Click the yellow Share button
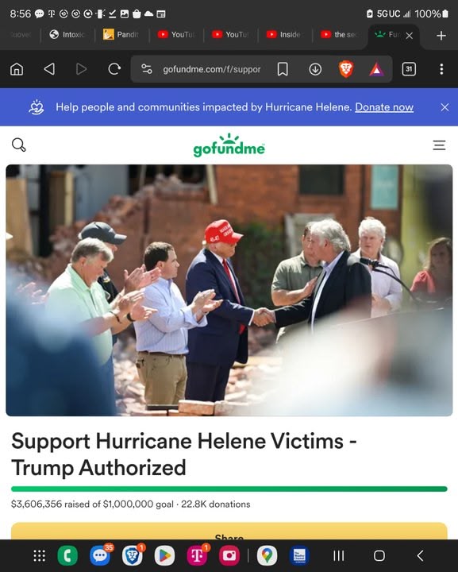The image size is (458, 572). 229,531
